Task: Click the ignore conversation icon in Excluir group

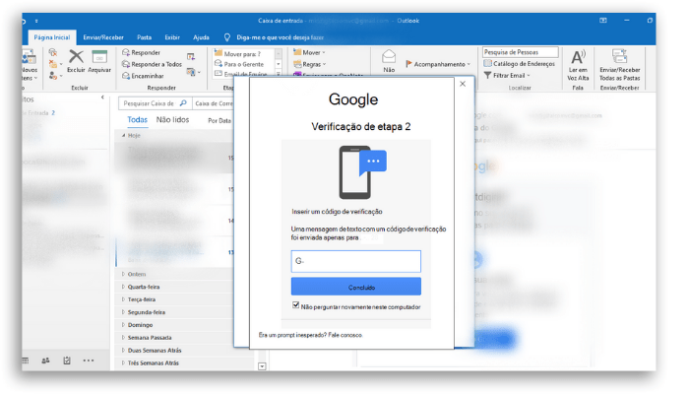Action: 53,52
